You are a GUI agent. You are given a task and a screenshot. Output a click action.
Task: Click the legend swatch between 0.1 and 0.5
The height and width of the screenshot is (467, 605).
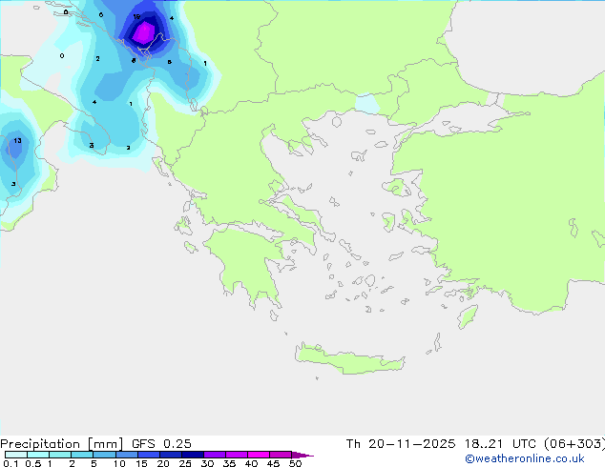coord(16,455)
